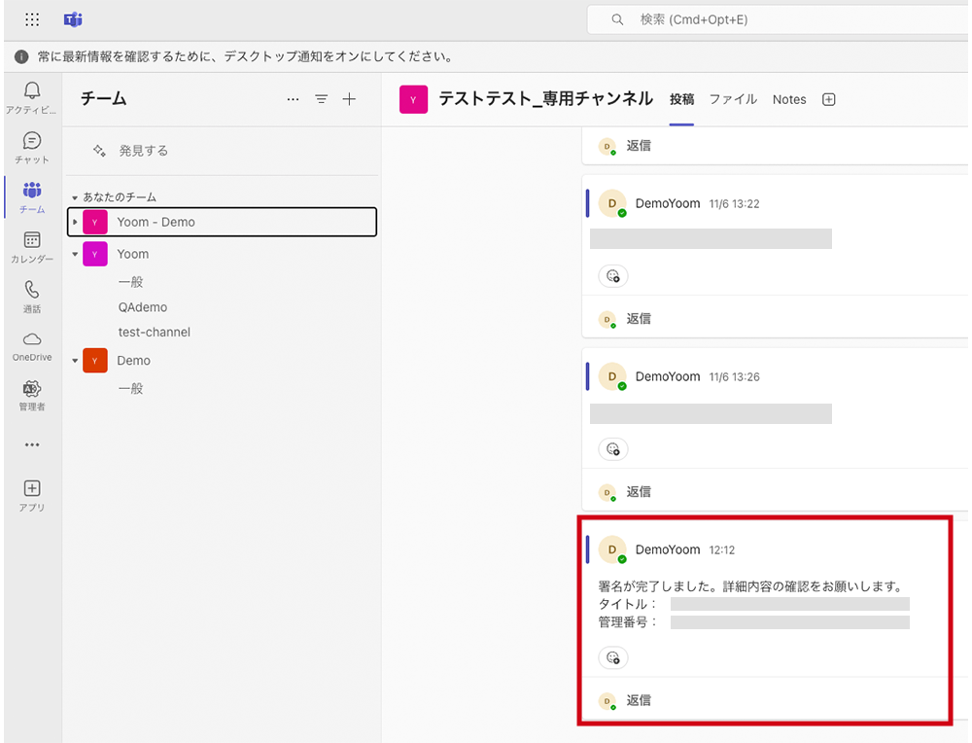
Task: Click 返信 on the topmost partial post
Action: pos(639,146)
